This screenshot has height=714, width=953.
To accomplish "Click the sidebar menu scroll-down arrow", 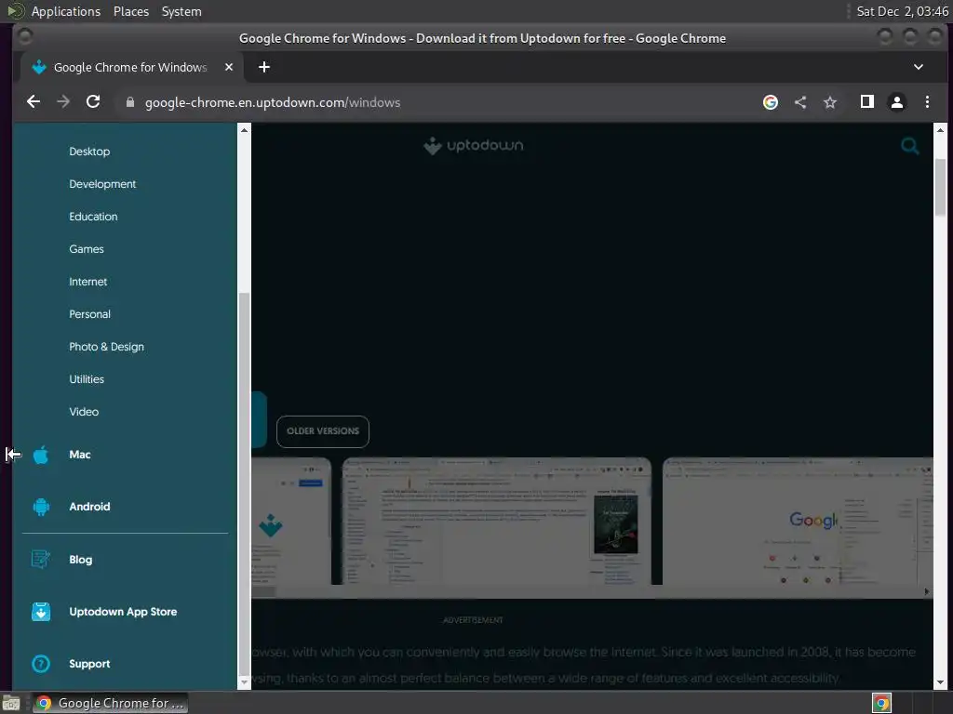I will pyautogui.click(x=244, y=682).
